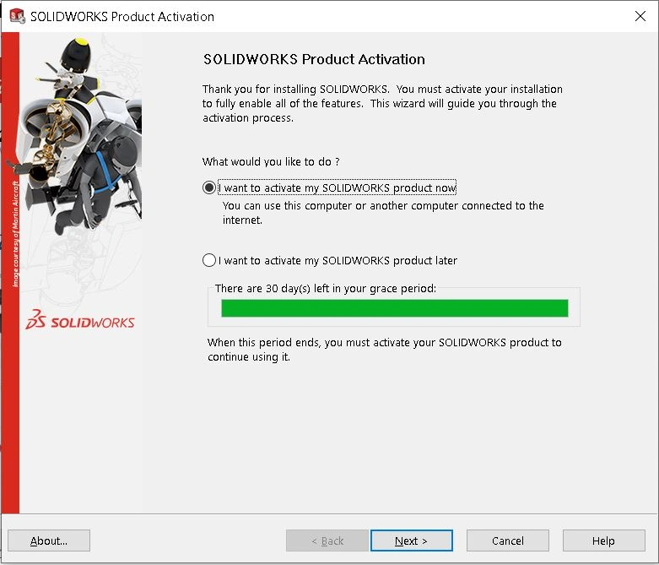Viewport: 659px width, 565px height.
Task: Close the Product Activation window
Action: click(640, 16)
